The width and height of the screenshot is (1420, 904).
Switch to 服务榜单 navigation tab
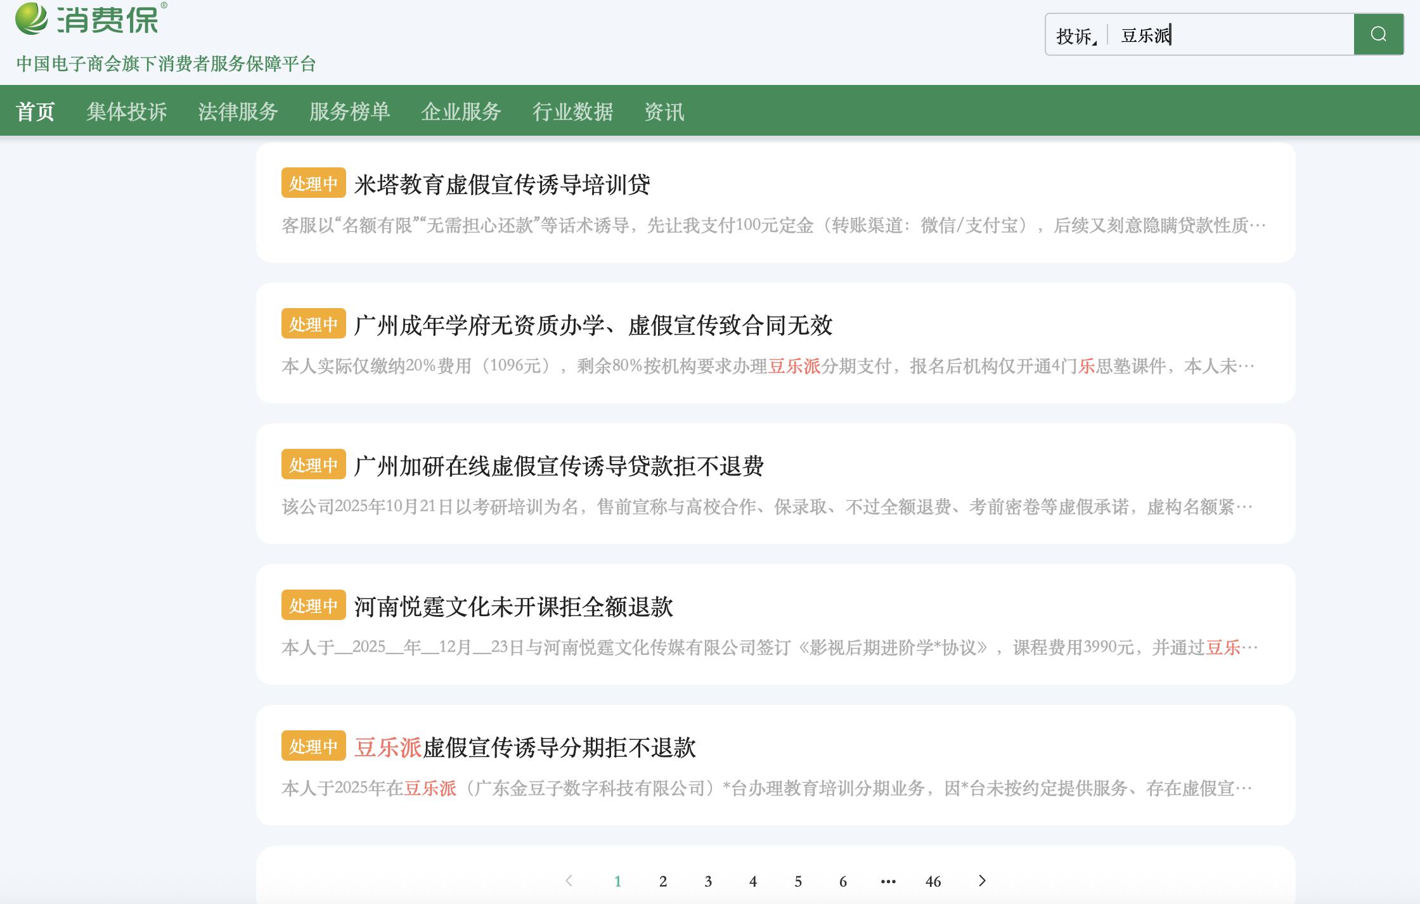coord(349,112)
